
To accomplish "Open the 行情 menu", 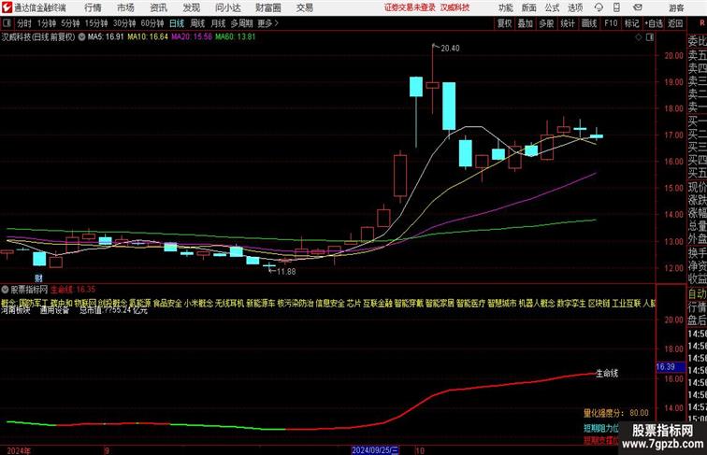I will [x=93, y=7].
